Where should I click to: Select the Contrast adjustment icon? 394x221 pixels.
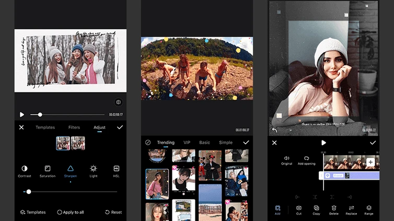click(x=25, y=169)
